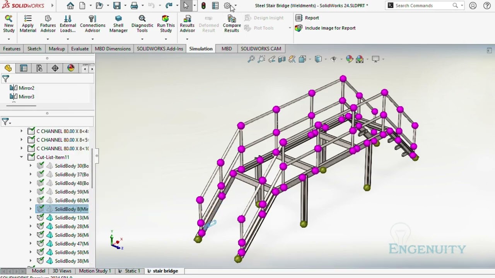The width and height of the screenshot is (495, 278).
Task: Open the Shell Manager
Action: click(118, 24)
